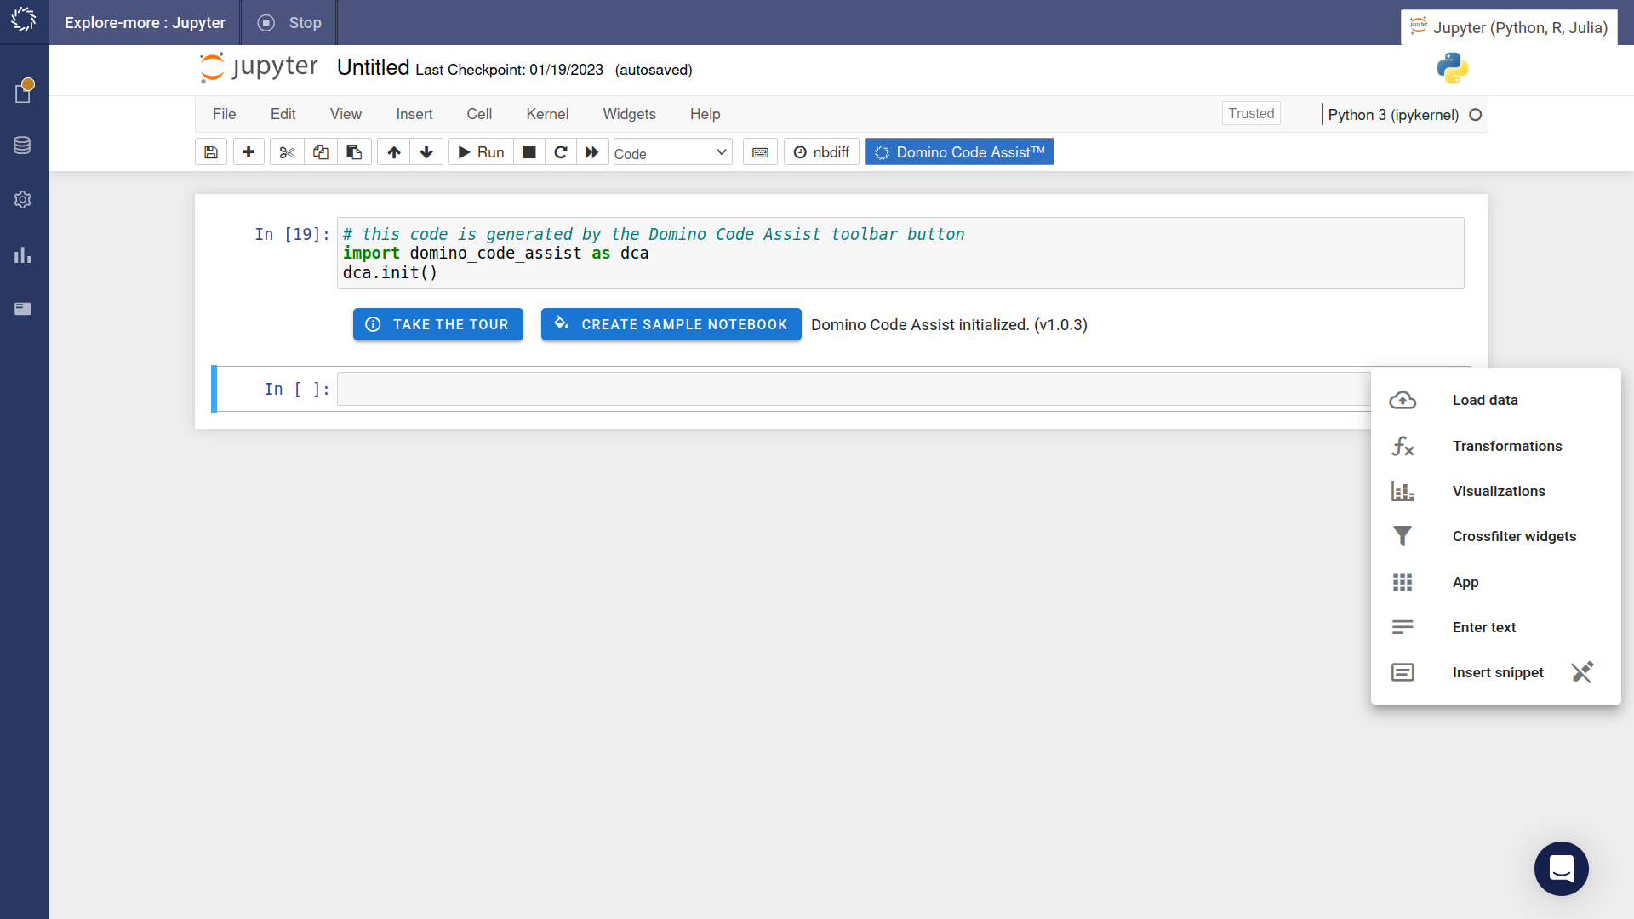Open the Widgets menu dropdown
Image resolution: width=1634 pixels, height=919 pixels.
click(x=627, y=113)
